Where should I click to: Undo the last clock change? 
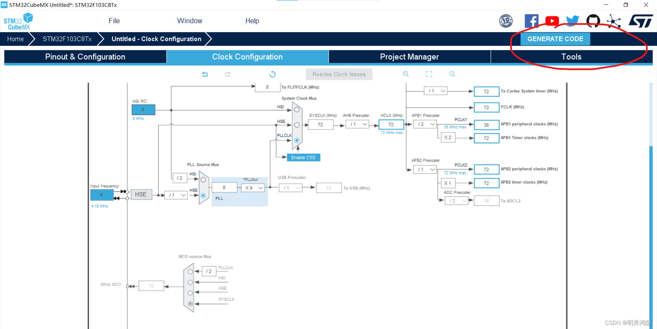pyautogui.click(x=205, y=74)
